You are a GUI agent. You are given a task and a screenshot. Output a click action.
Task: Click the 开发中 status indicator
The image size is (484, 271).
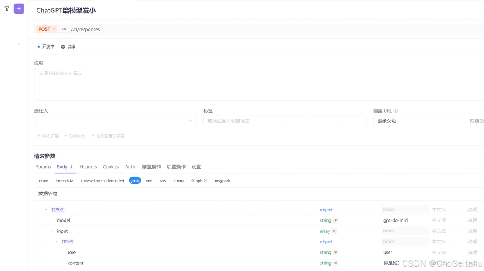click(x=46, y=47)
